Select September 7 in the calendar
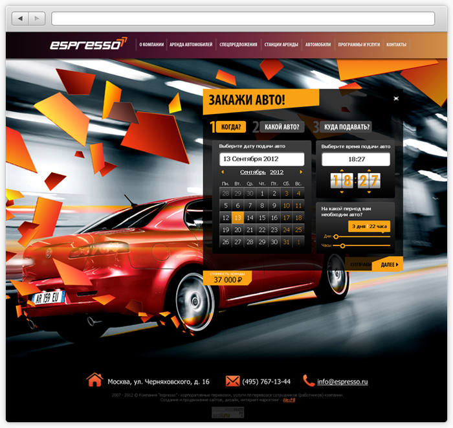 (x=250, y=206)
